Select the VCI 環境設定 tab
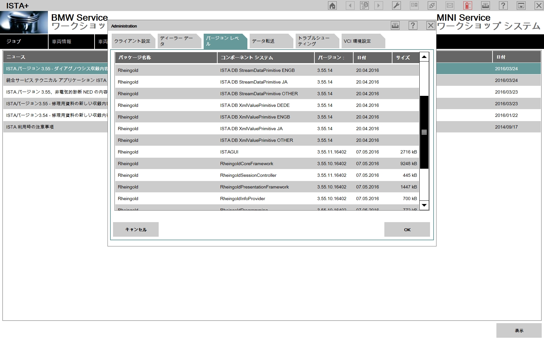Image resolution: width=544 pixels, height=340 pixels. click(363, 41)
